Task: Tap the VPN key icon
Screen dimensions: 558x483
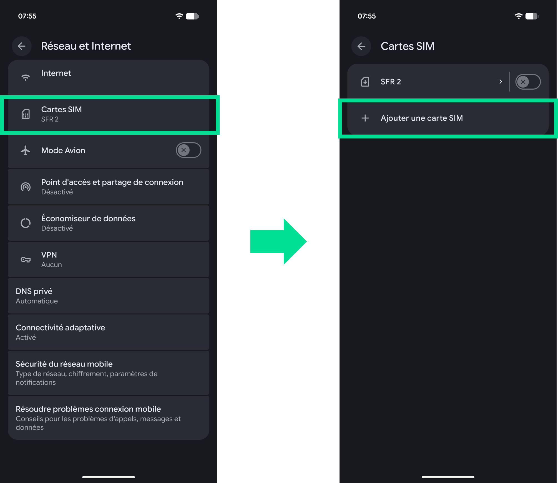Action: click(26, 260)
